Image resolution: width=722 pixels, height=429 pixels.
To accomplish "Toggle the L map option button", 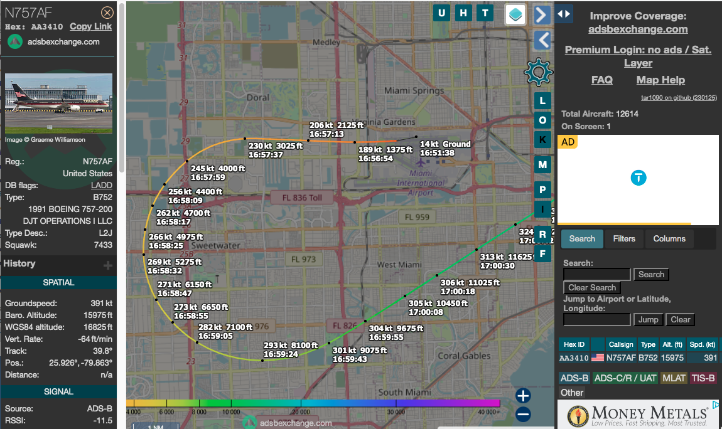I will (x=542, y=101).
